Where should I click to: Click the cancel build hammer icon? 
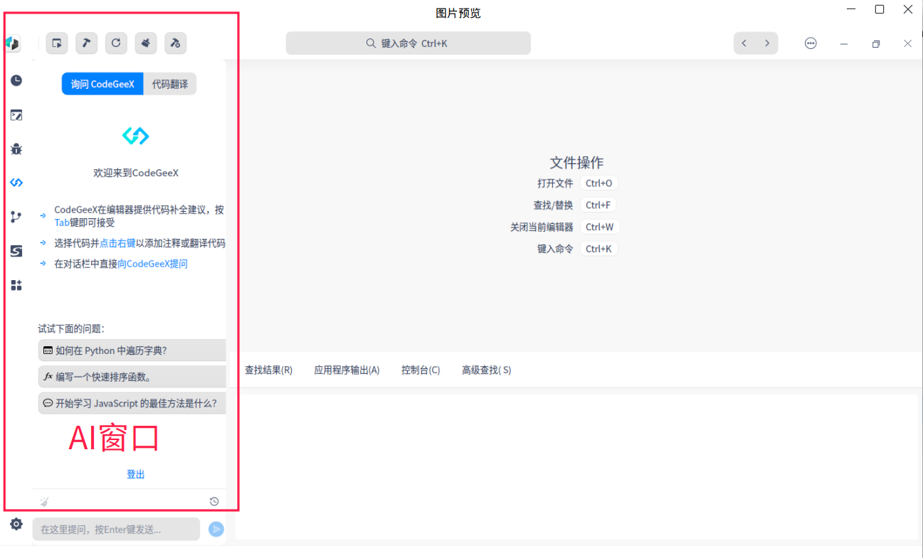175,43
